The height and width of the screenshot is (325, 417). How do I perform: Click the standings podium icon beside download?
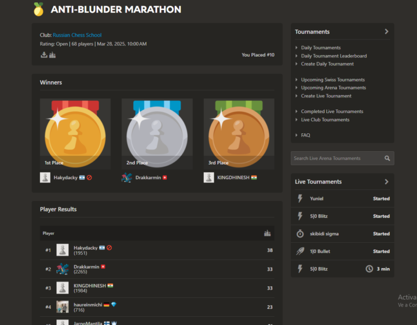point(52,55)
